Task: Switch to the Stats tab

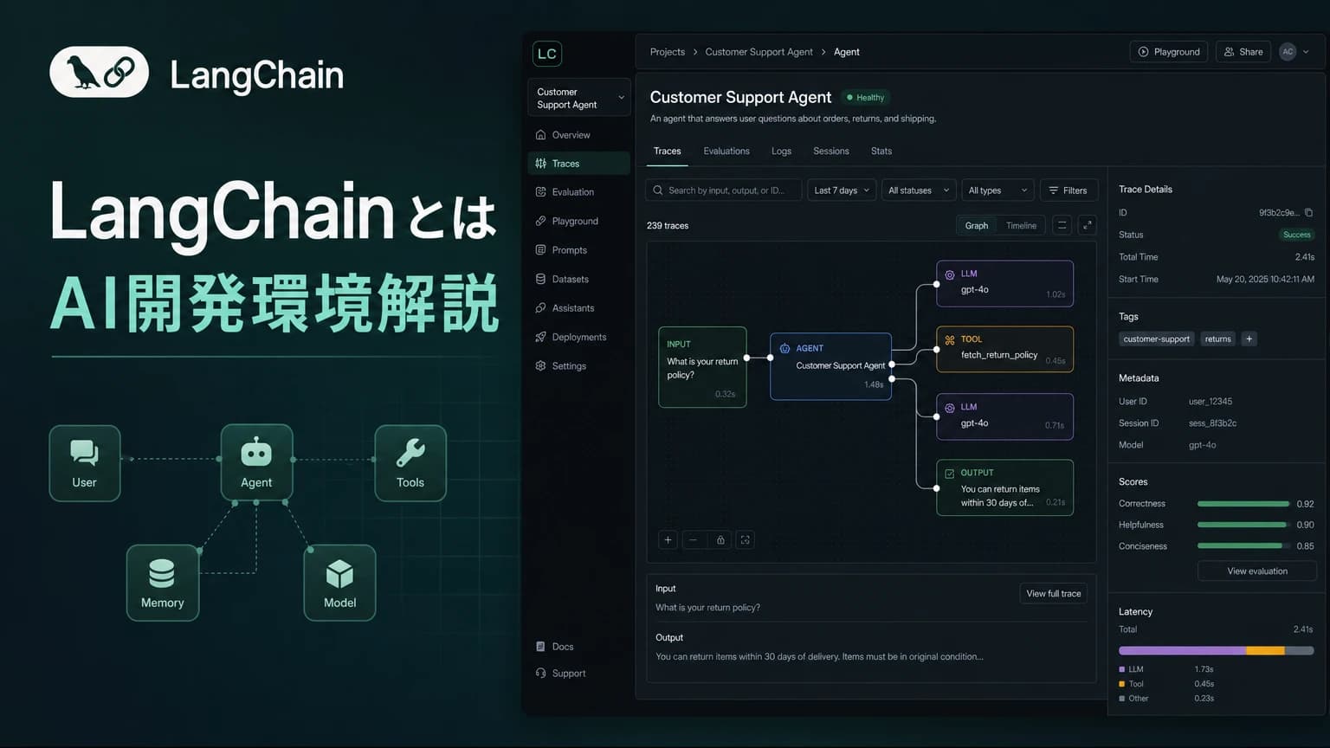Action: 881,152
